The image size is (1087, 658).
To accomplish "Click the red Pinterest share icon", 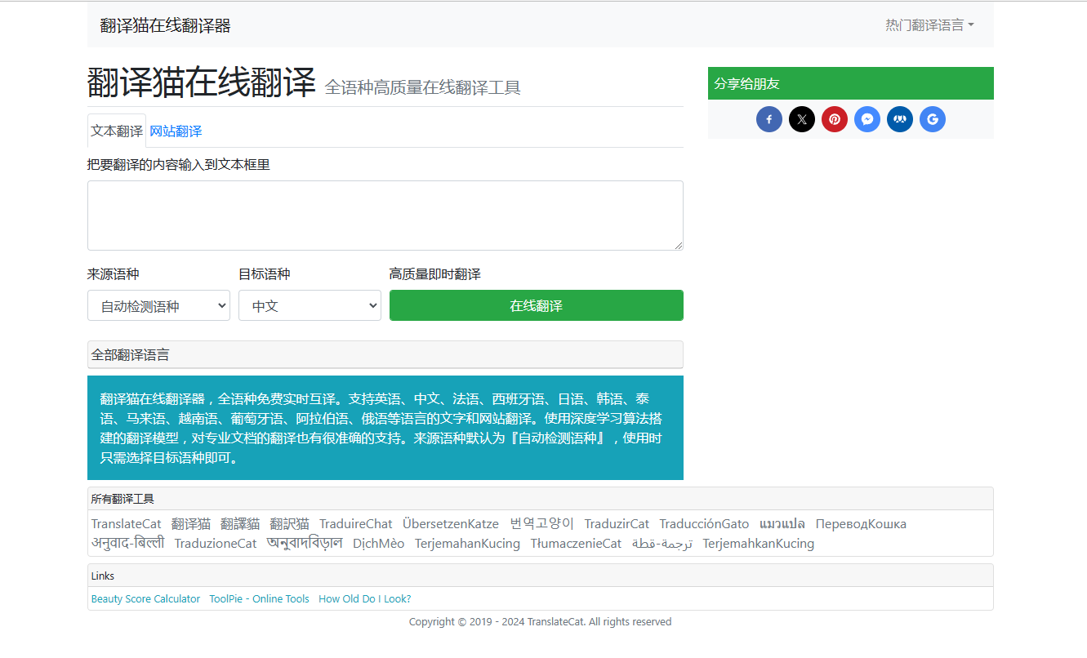I will click(835, 119).
